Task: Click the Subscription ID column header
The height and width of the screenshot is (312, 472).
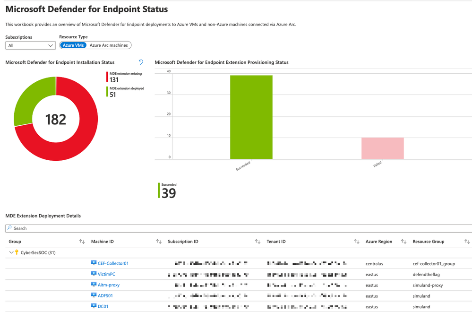Action: [x=183, y=242]
